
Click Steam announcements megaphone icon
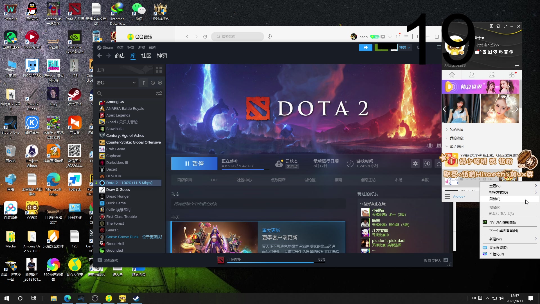tap(365, 48)
